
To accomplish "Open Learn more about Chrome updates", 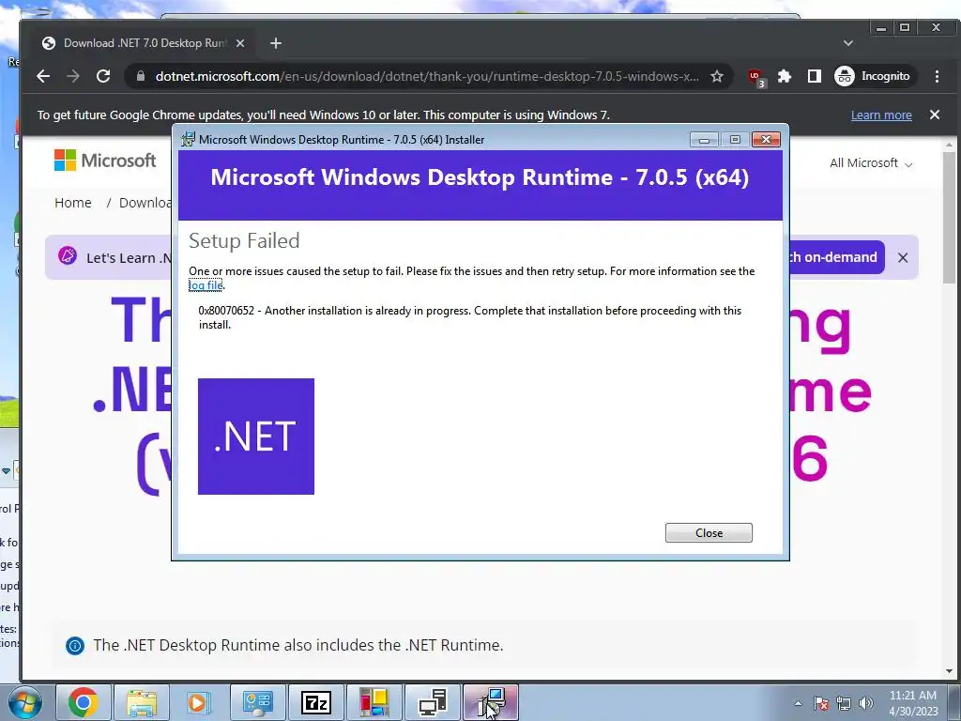I will (880, 115).
